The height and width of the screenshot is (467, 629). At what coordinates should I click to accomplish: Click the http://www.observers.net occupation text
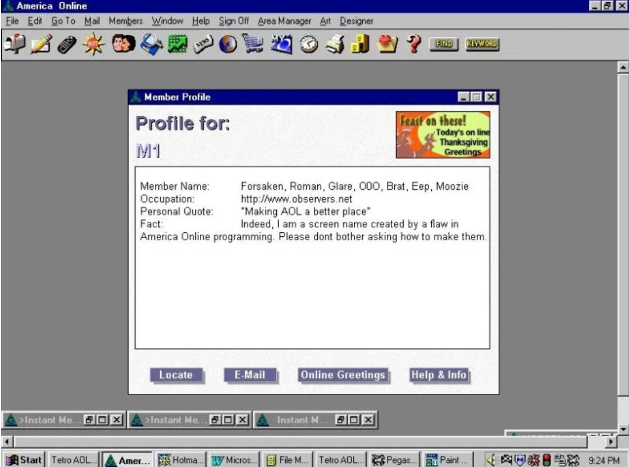(297, 199)
